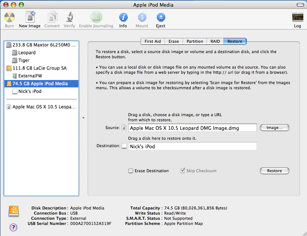Click the Mount toolbar icon
The height and width of the screenshot is (236, 307).
point(142,17)
